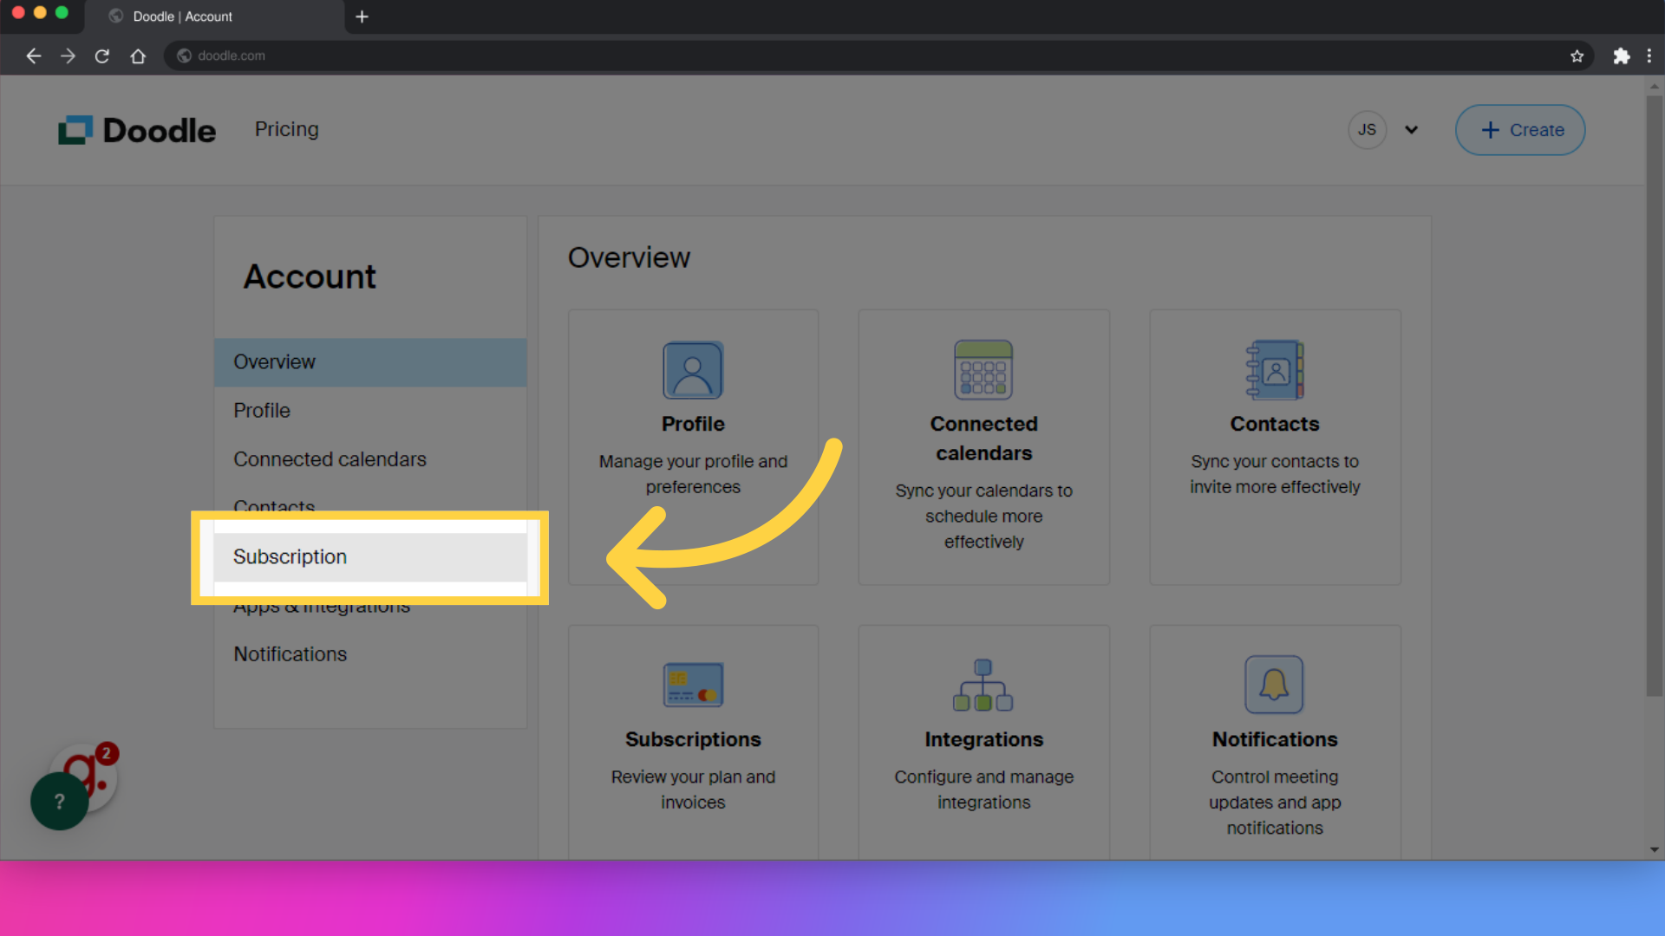
Task: Click Pricing navigation link
Action: [286, 128]
